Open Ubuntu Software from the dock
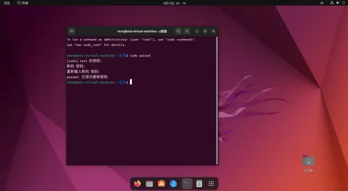The width and height of the screenshot is (348, 191). click(x=161, y=184)
